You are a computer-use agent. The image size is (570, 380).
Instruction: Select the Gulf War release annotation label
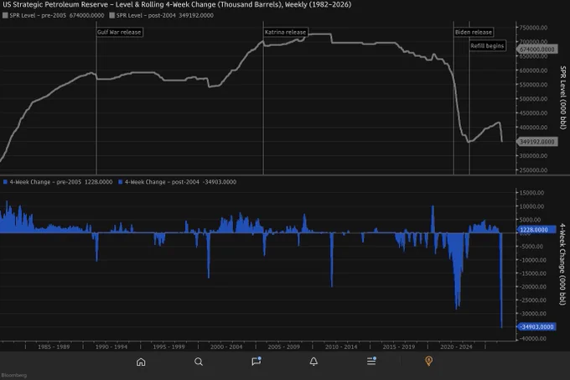pos(119,32)
